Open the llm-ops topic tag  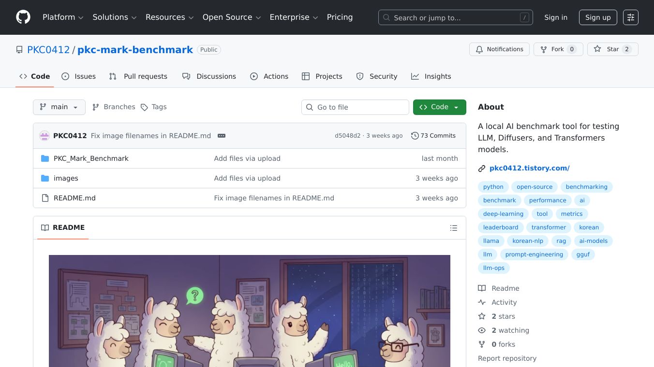click(x=494, y=268)
